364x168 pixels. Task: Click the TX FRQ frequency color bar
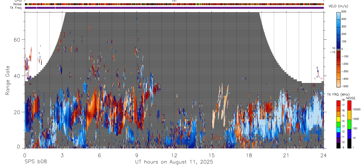point(339,124)
